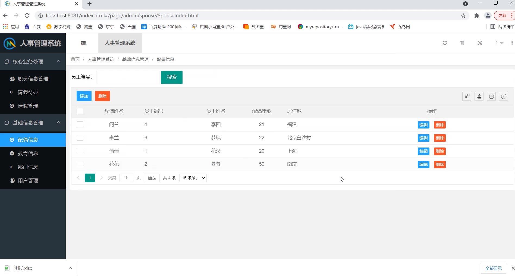Viewport: 515px width, 276px height.
Task: Click the site info icon in address bar
Action: pyautogui.click(x=40, y=16)
